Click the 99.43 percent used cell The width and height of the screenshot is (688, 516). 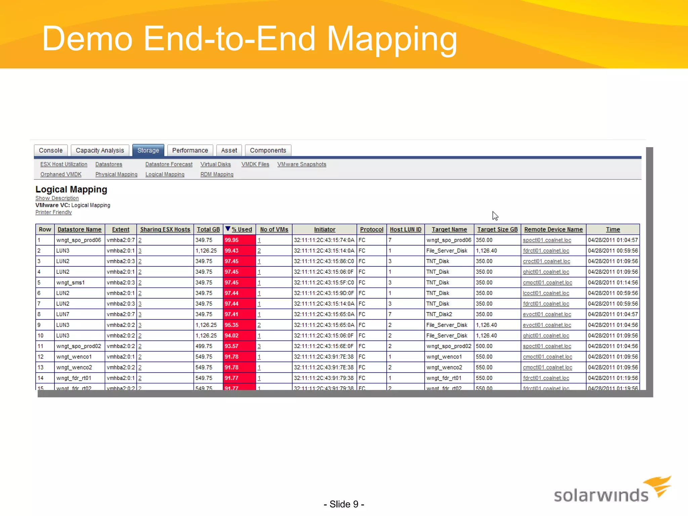[239, 251]
